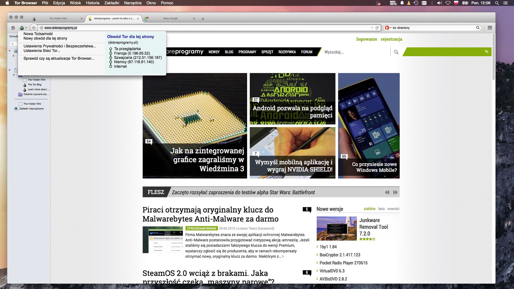Open the Narzędzia menu in the menu bar

133,3
